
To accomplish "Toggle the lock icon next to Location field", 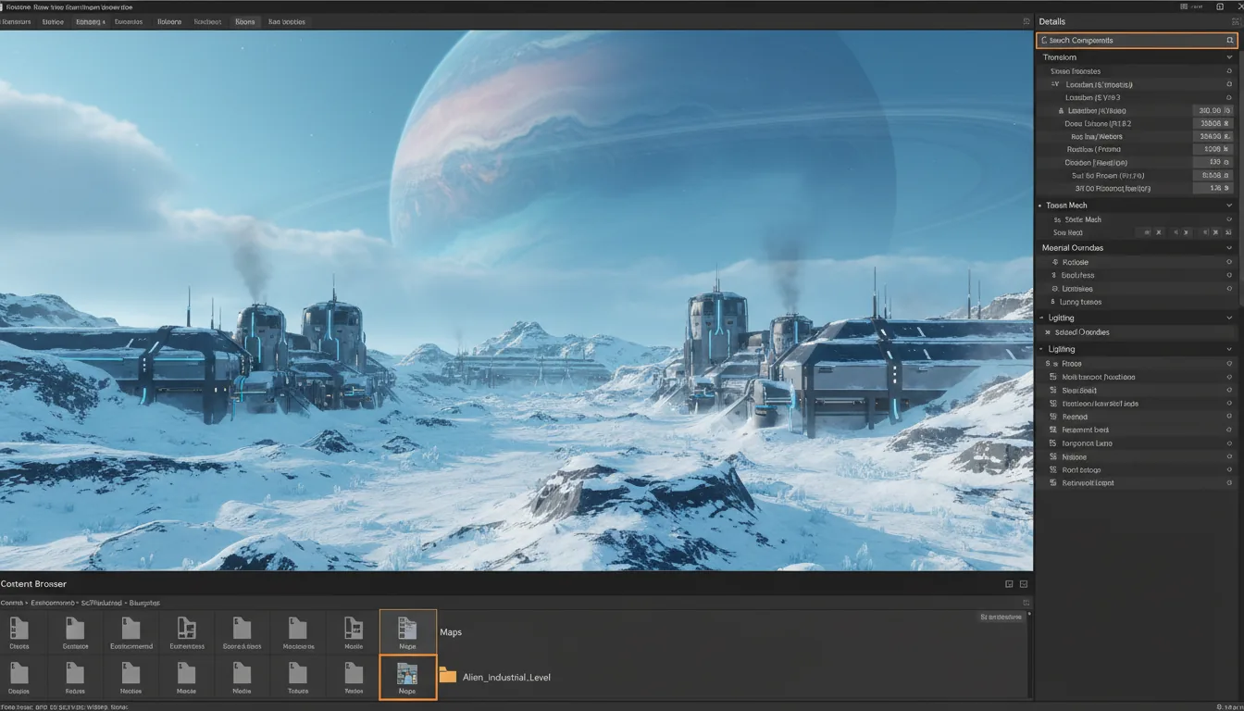I will tap(1061, 110).
